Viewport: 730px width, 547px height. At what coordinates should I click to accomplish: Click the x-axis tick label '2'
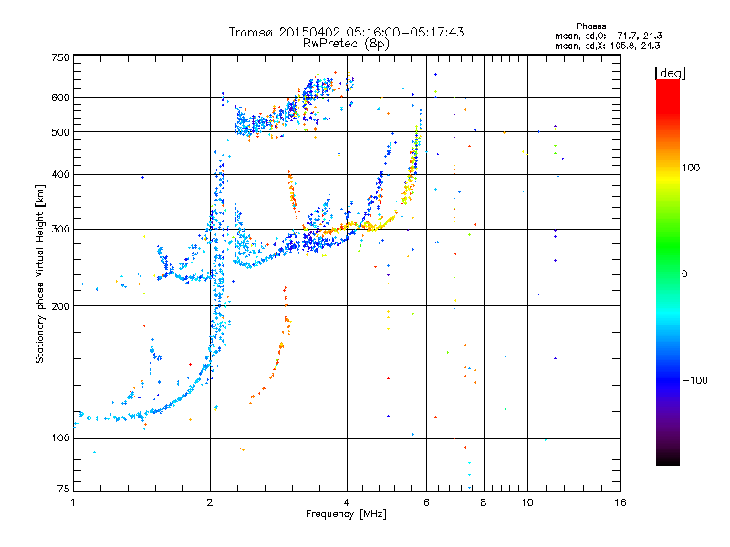(210, 502)
